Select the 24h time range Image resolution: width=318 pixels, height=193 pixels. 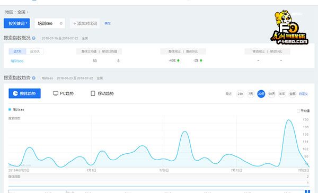point(240,94)
